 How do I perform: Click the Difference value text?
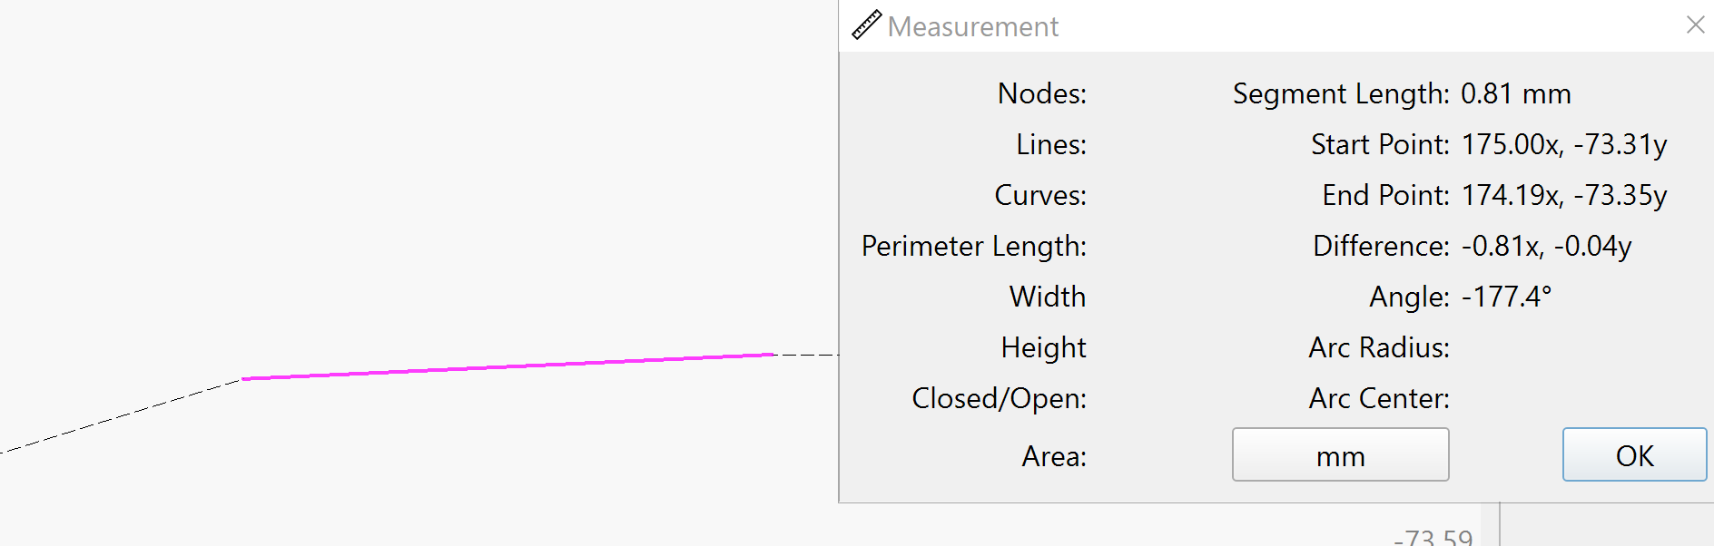(x=1546, y=246)
